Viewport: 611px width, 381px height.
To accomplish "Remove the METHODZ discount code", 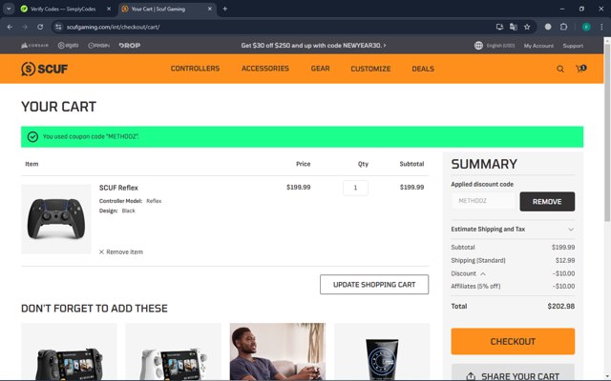I will click(547, 201).
